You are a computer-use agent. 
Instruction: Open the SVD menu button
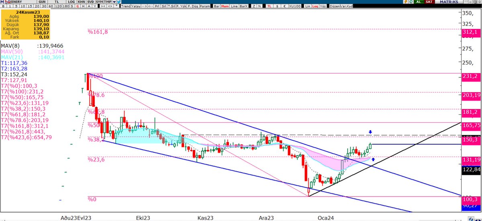coord(91,3)
